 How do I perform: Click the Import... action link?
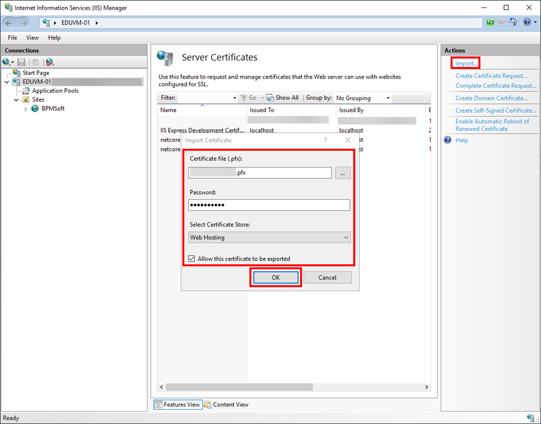coord(467,63)
